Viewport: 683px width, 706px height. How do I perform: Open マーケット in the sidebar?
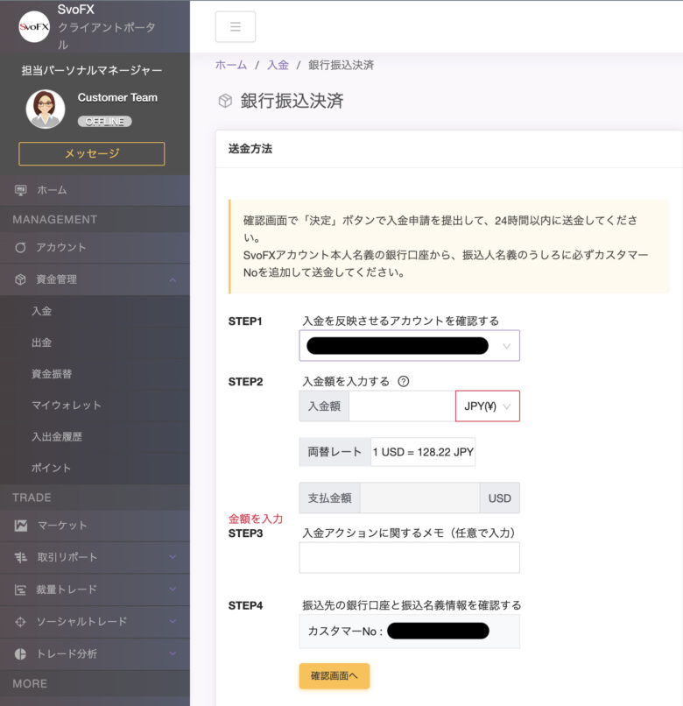(95, 526)
